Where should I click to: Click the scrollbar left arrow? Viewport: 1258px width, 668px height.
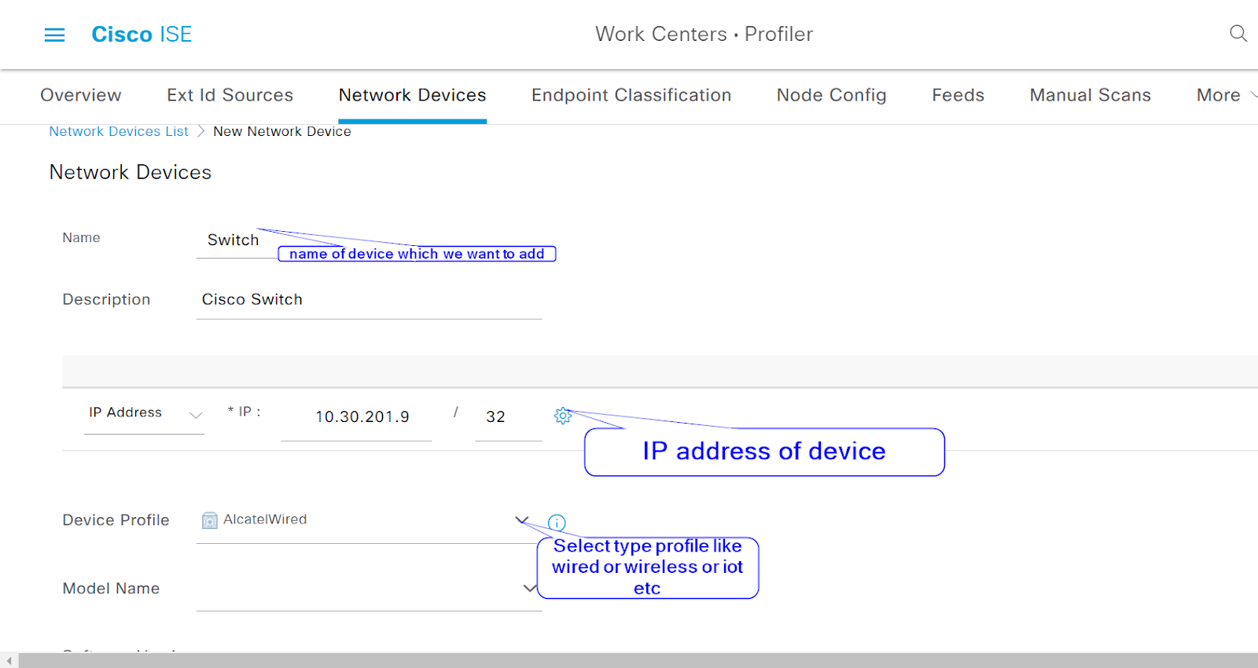pyautogui.click(x=9, y=661)
